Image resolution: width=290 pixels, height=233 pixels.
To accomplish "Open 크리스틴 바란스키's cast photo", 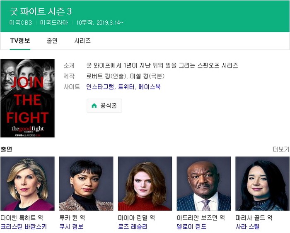I will click(x=28, y=184).
